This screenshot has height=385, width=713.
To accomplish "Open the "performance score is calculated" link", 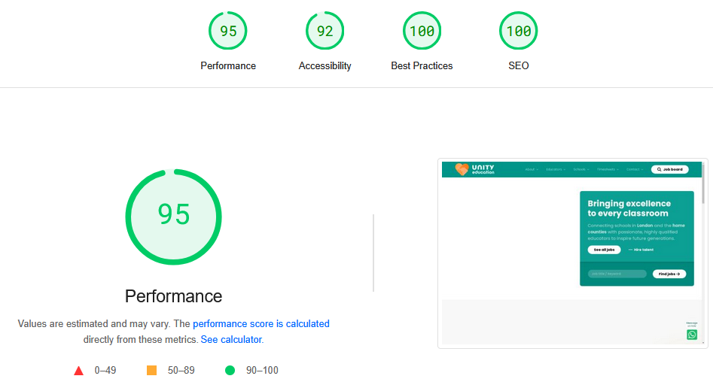I will (x=261, y=324).
